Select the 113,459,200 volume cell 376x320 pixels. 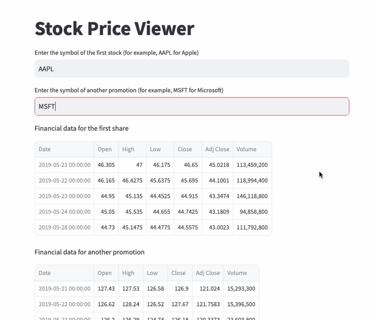click(x=252, y=165)
